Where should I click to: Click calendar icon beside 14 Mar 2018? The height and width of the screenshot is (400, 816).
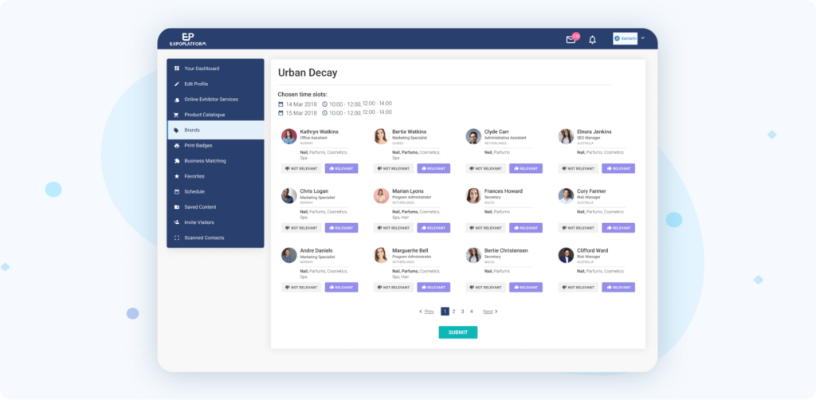click(280, 104)
